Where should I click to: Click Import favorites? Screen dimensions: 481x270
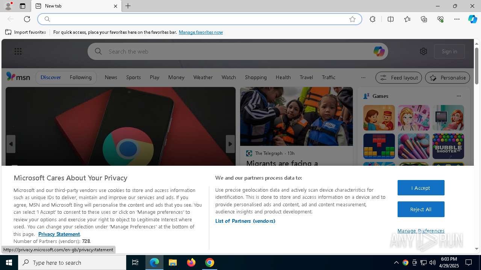coord(26,32)
